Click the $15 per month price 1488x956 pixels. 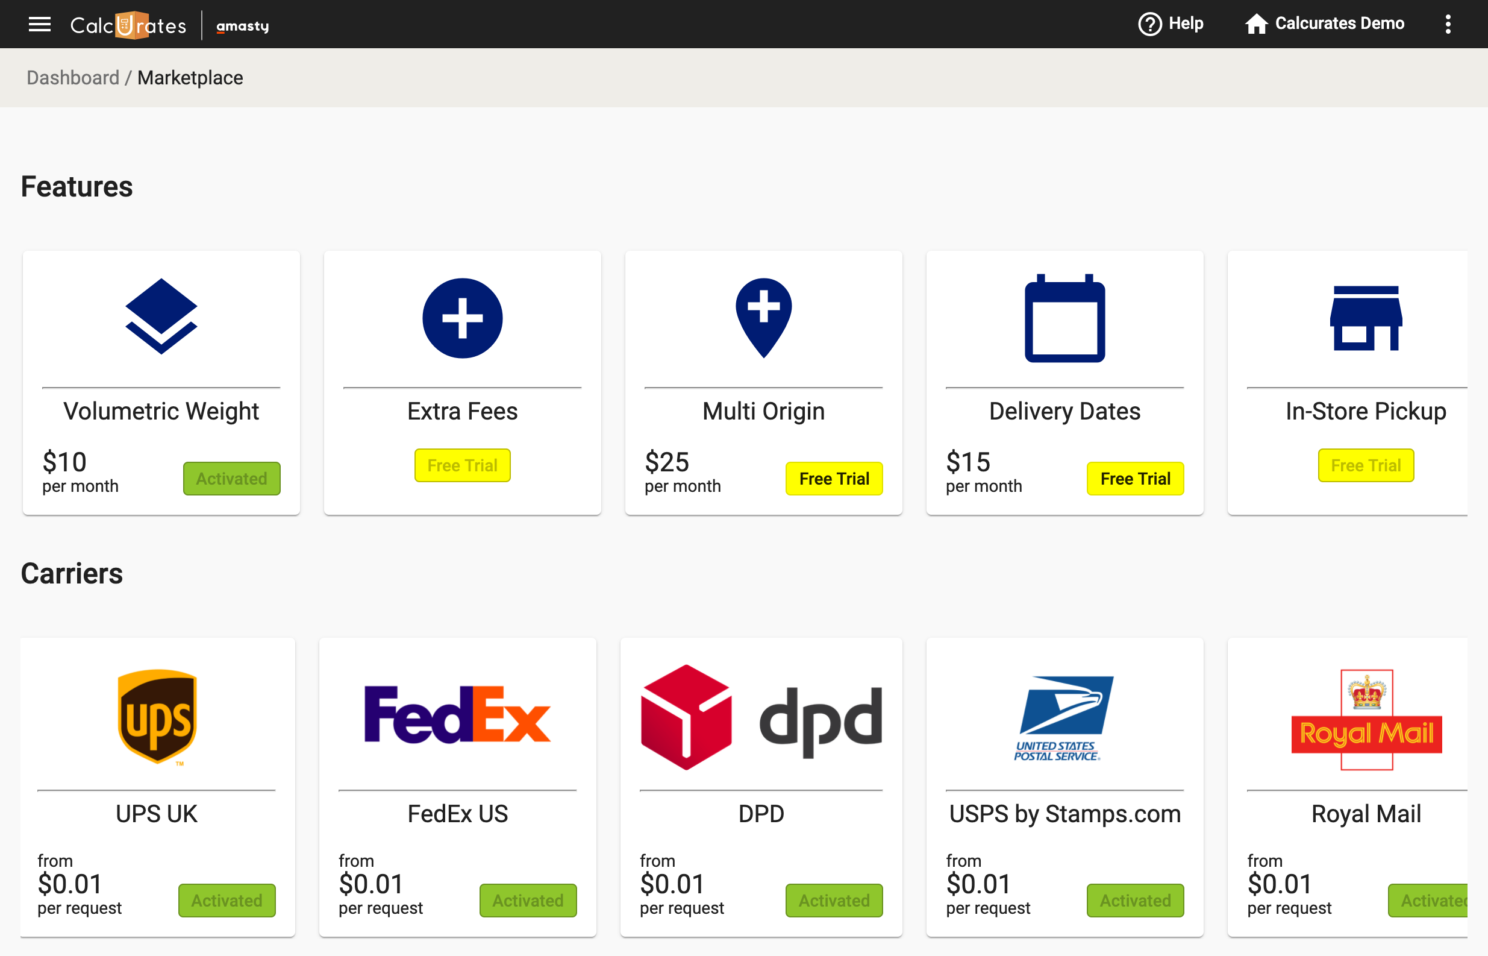point(984,471)
